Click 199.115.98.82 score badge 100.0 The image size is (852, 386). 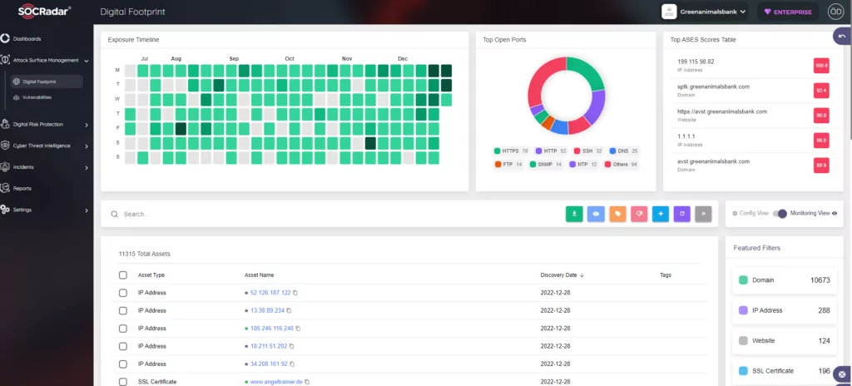[821, 65]
